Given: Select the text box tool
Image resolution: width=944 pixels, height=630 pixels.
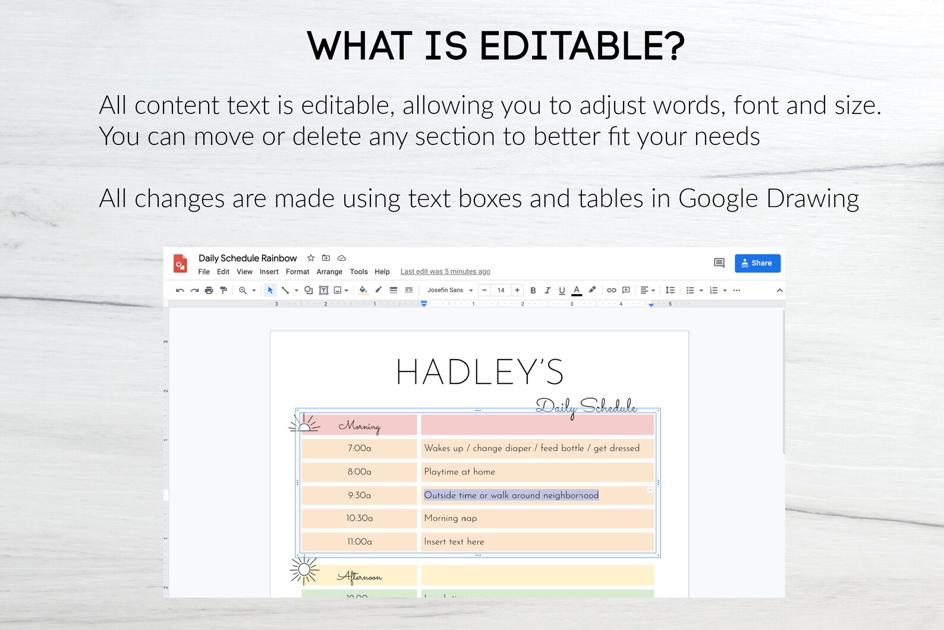Looking at the screenshot, I should click(x=323, y=290).
